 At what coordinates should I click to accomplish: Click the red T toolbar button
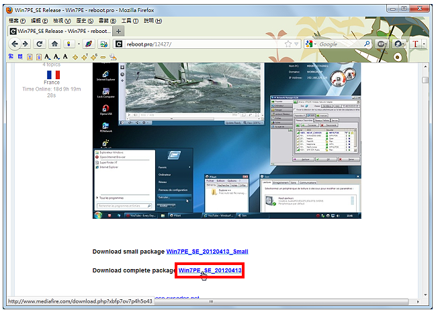pyautogui.click(x=415, y=44)
